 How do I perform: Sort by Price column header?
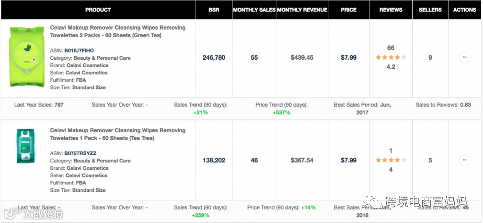click(348, 10)
